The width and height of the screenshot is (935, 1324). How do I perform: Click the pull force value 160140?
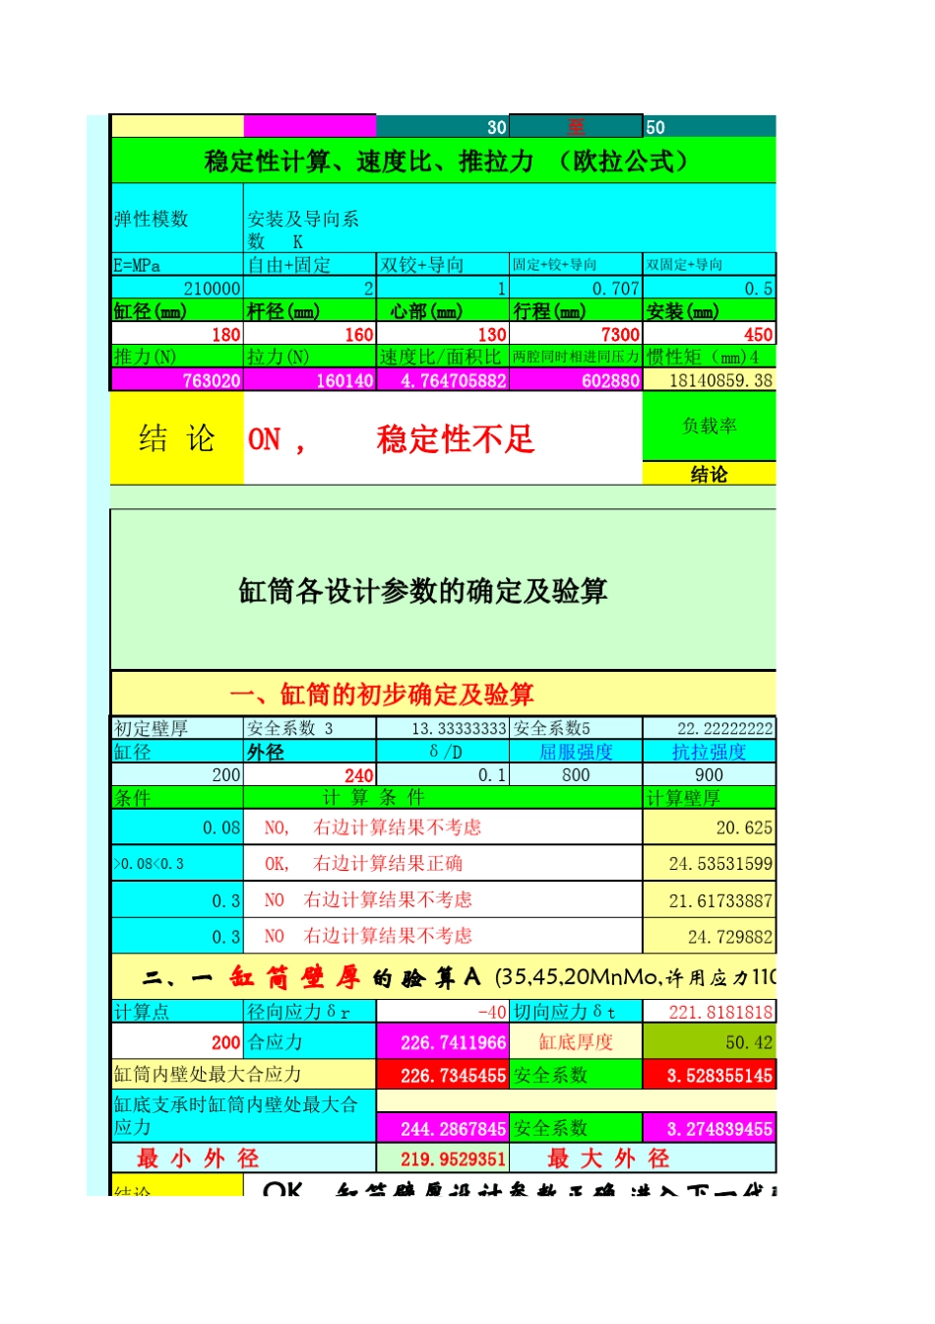pyautogui.click(x=310, y=380)
